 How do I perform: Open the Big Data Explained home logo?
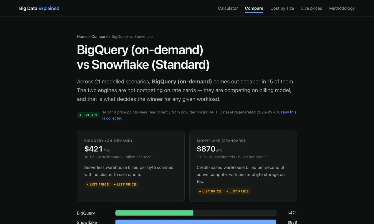(39, 8)
